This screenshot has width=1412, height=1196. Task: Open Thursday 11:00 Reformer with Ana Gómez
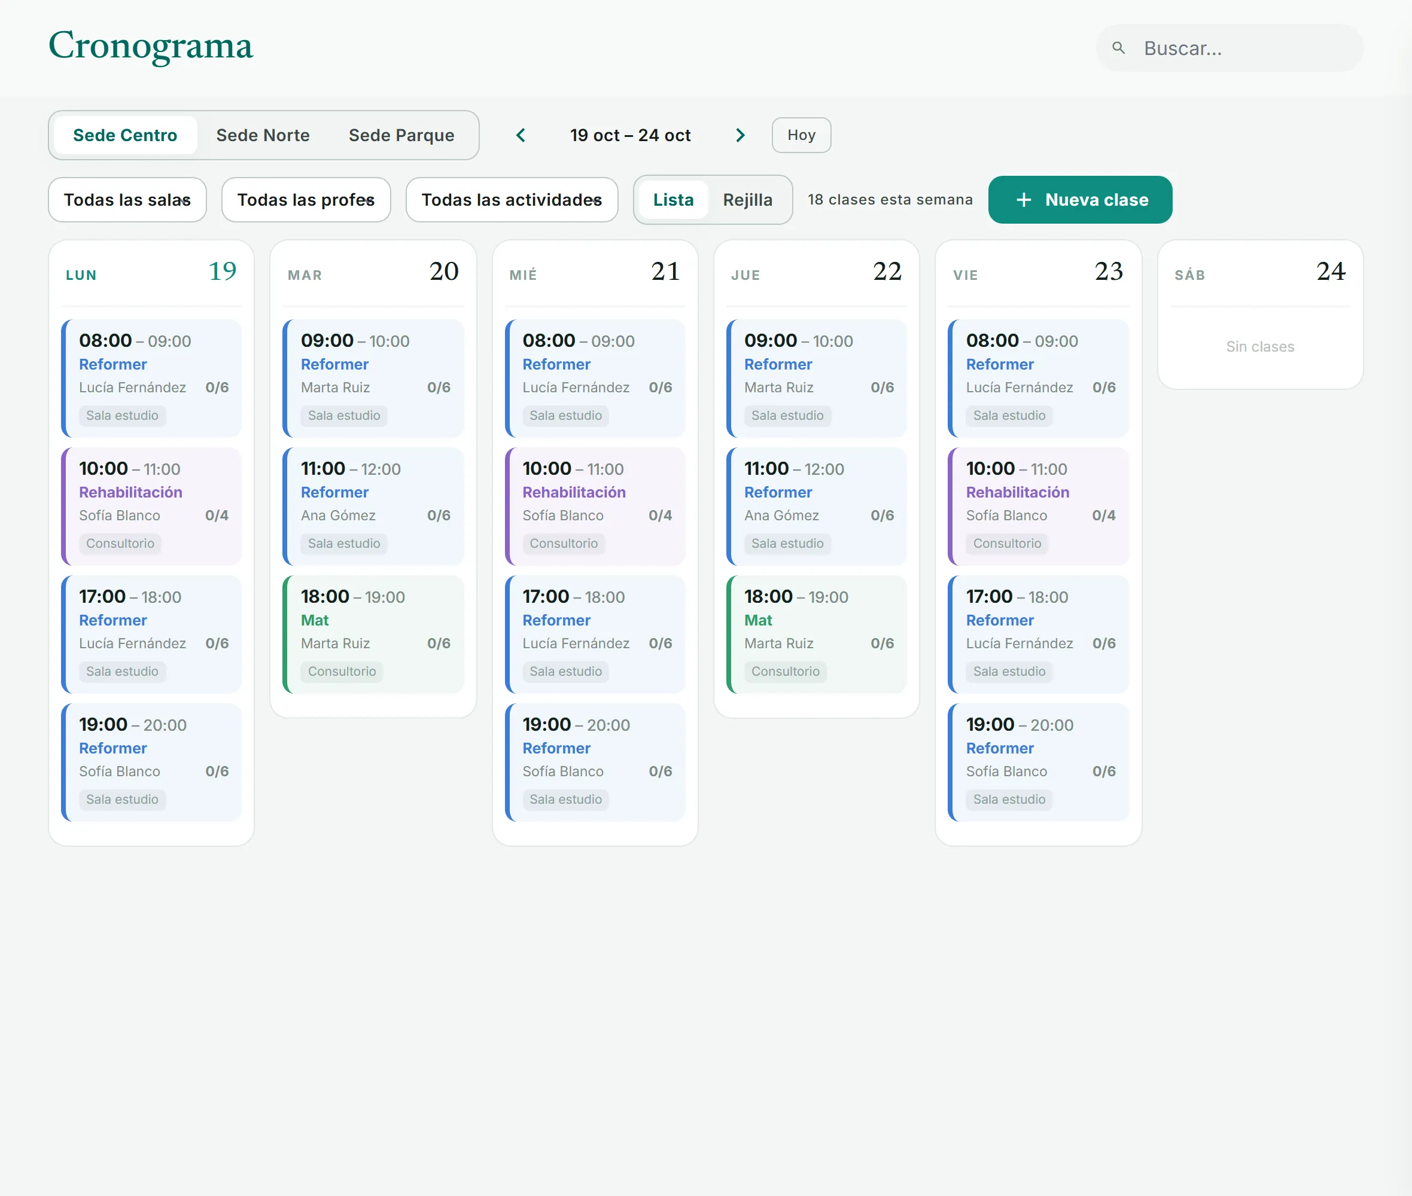817,507
